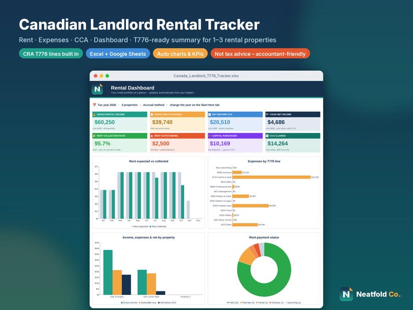Image resolution: width=413 pixels, height=310 pixels.
Task: Click the Gross Rental Income card icon
Action: click(x=94, y=114)
